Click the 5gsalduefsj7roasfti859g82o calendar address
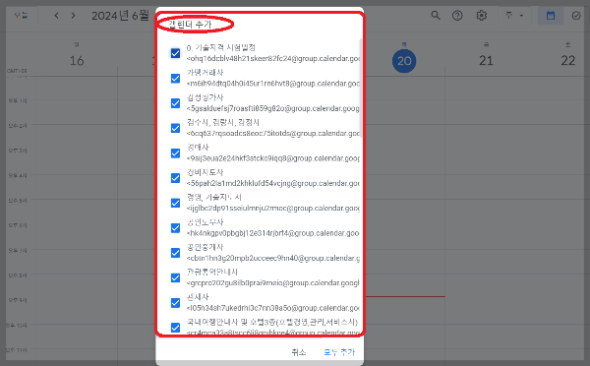Image resolution: width=590 pixels, height=366 pixels. coord(273,108)
